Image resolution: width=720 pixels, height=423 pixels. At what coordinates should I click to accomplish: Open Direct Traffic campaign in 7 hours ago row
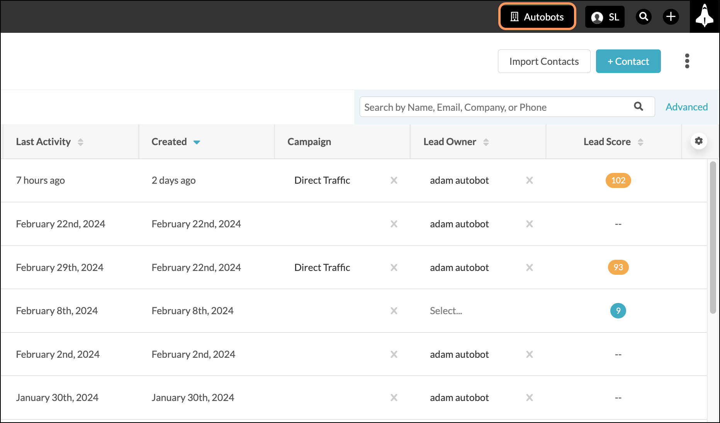coord(322,180)
